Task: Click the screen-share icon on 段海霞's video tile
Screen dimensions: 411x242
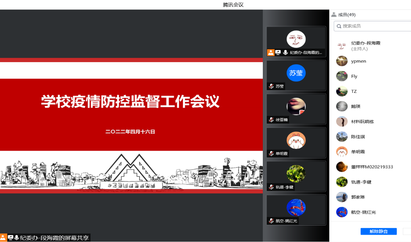Action: [x=278, y=53]
